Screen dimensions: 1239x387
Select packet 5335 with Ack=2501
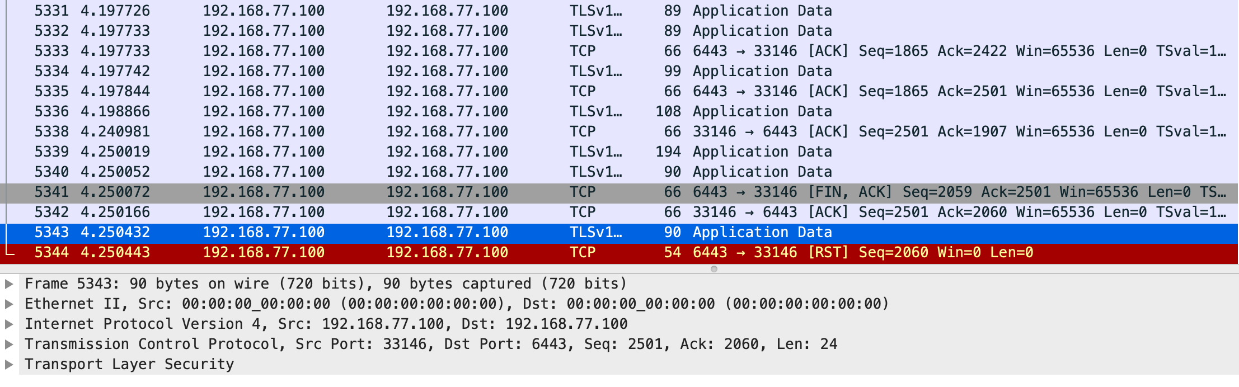pos(619,91)
